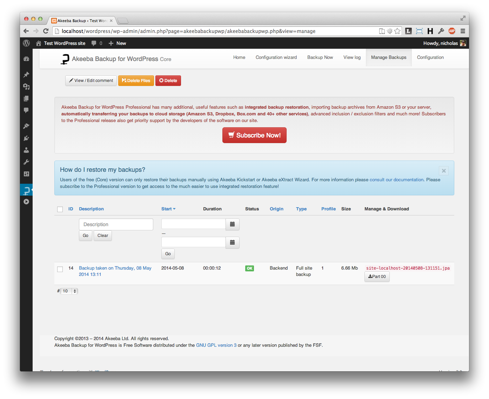Click the orange Delete Files button
489x399 pixels.
coord(136,81)
